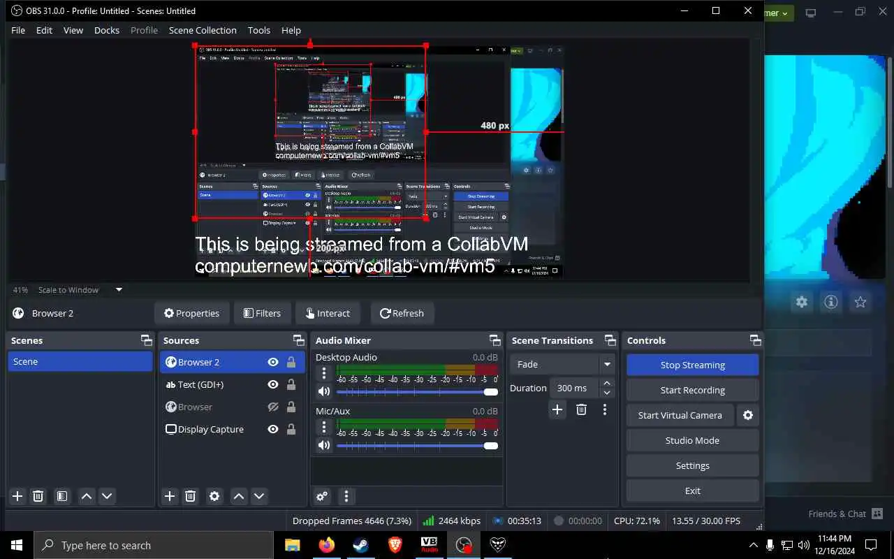Open scene filters icon in Scenes panel
The image size is (894, 559).
coord(62,496)
